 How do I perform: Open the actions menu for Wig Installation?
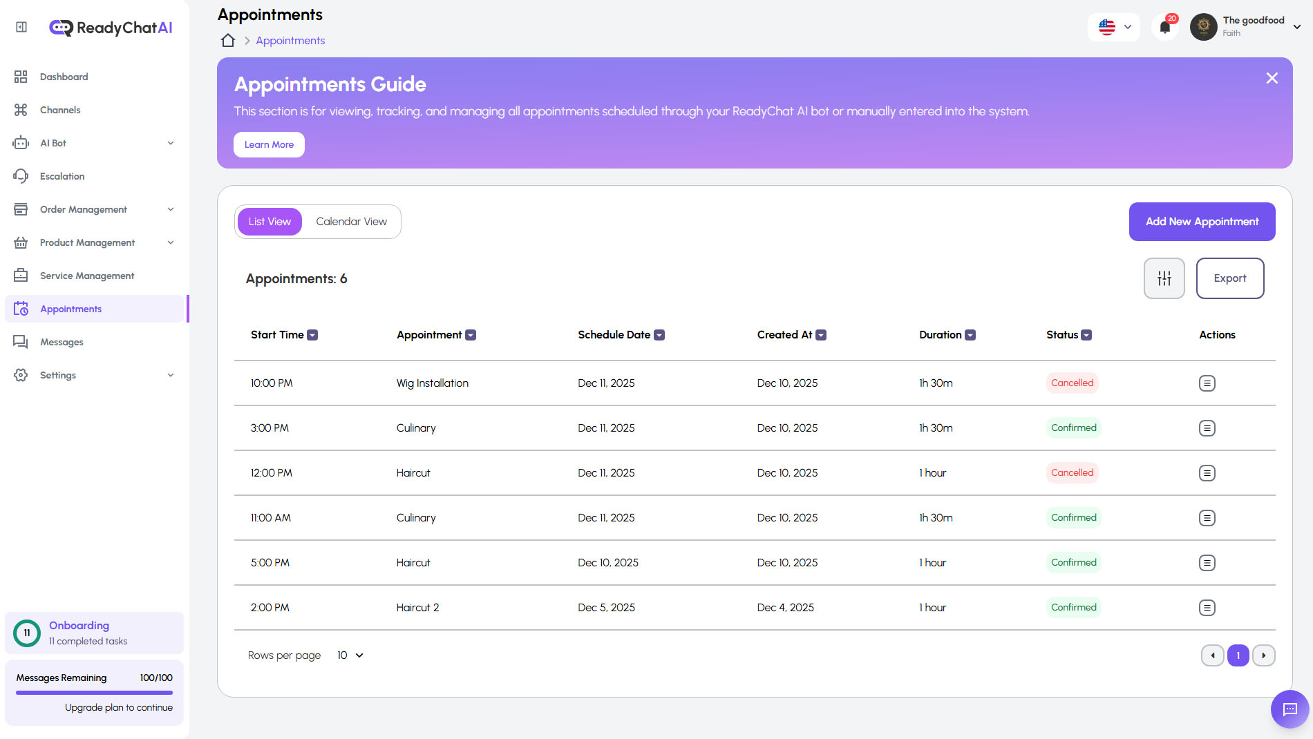[1207, 383]
